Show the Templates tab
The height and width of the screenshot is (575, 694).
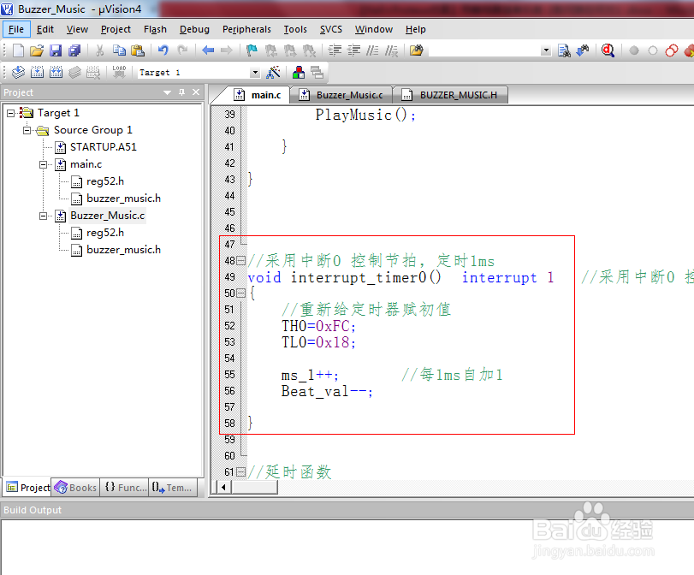coord(173,488)
